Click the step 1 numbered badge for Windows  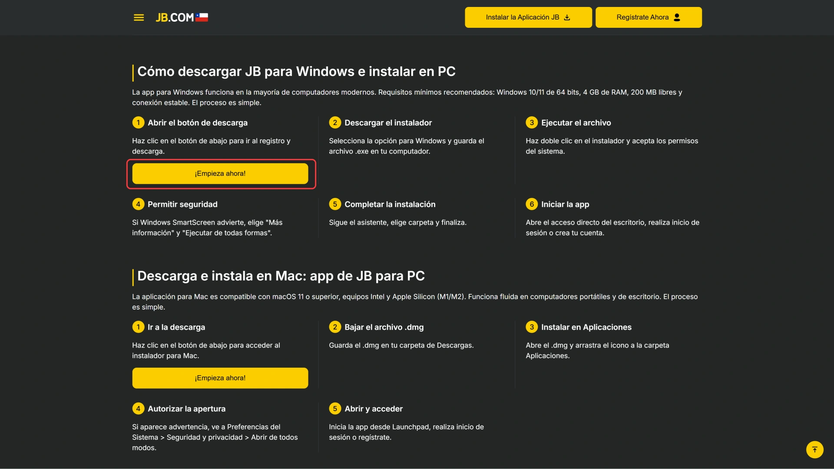[138, 122]
